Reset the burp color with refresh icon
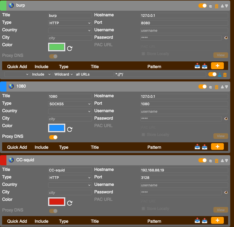 pyautogui.click(x=70, y=48)
